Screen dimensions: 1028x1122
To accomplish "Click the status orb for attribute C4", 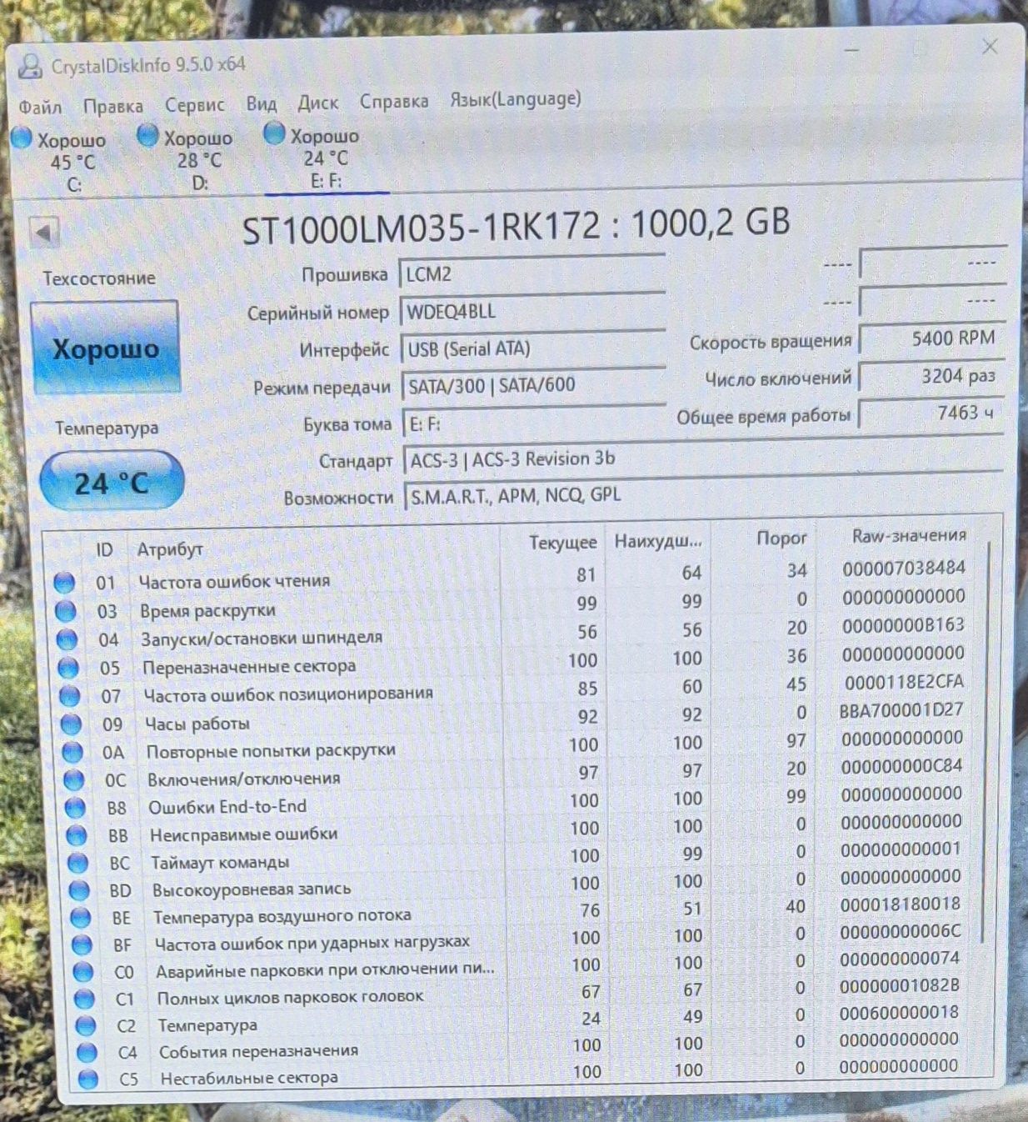I will (87, 1052).
